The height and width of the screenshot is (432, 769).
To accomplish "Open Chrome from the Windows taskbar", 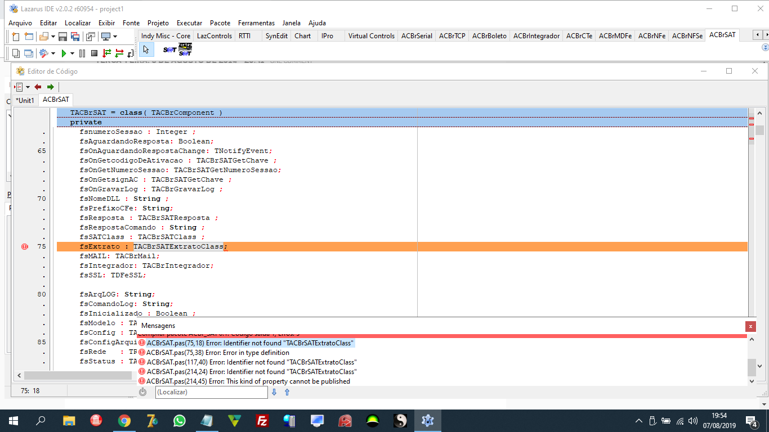I will click(x=124, y=420).
